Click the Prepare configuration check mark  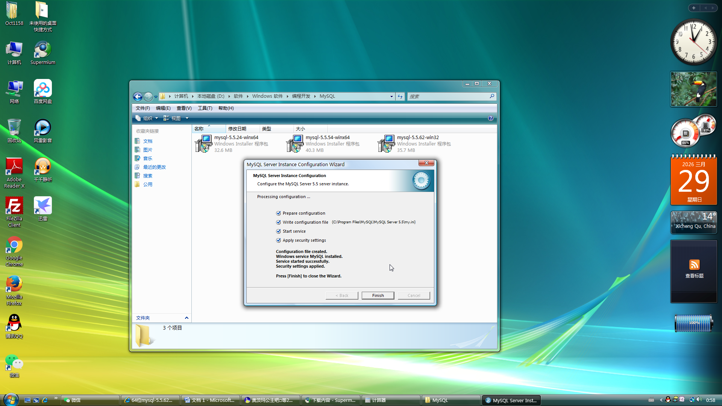click(278, 213)
